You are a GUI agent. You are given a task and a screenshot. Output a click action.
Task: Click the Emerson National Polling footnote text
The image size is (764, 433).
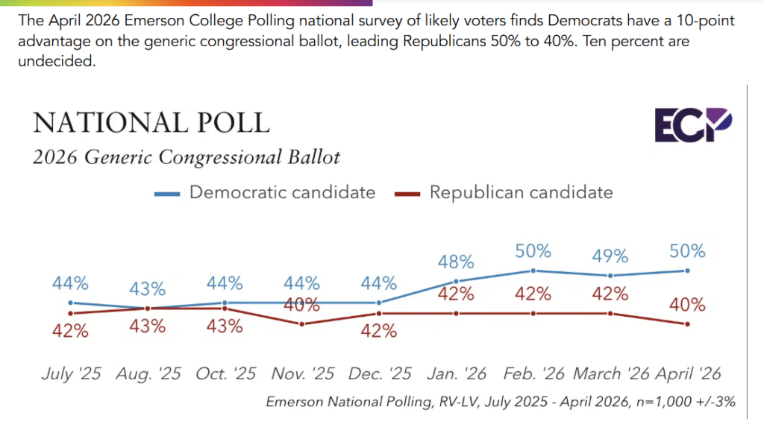point(501,402)
